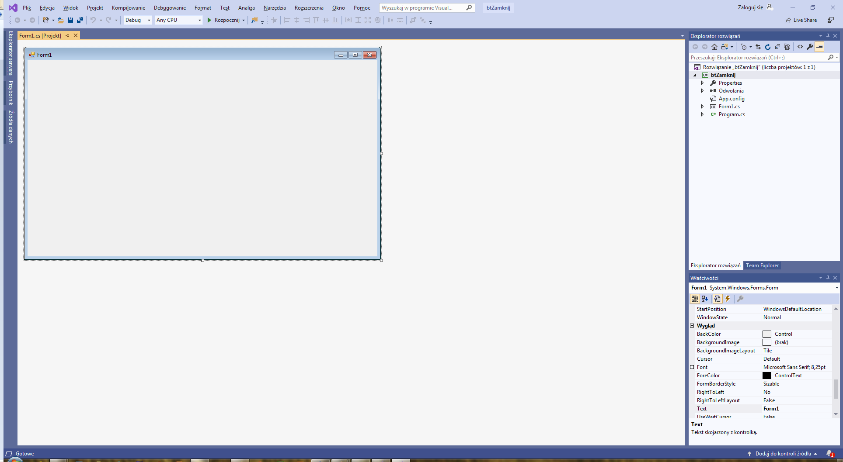Click Dodaj do kontroli źródła
Viewport: 843px width, 462px height.
pyautogui.click(x=783, y=454)
